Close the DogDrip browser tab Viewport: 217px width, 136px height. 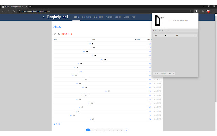pos(27,7)
